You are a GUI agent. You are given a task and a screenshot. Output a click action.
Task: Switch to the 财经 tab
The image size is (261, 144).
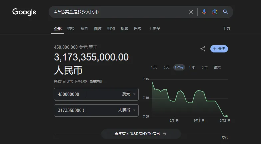71,28
